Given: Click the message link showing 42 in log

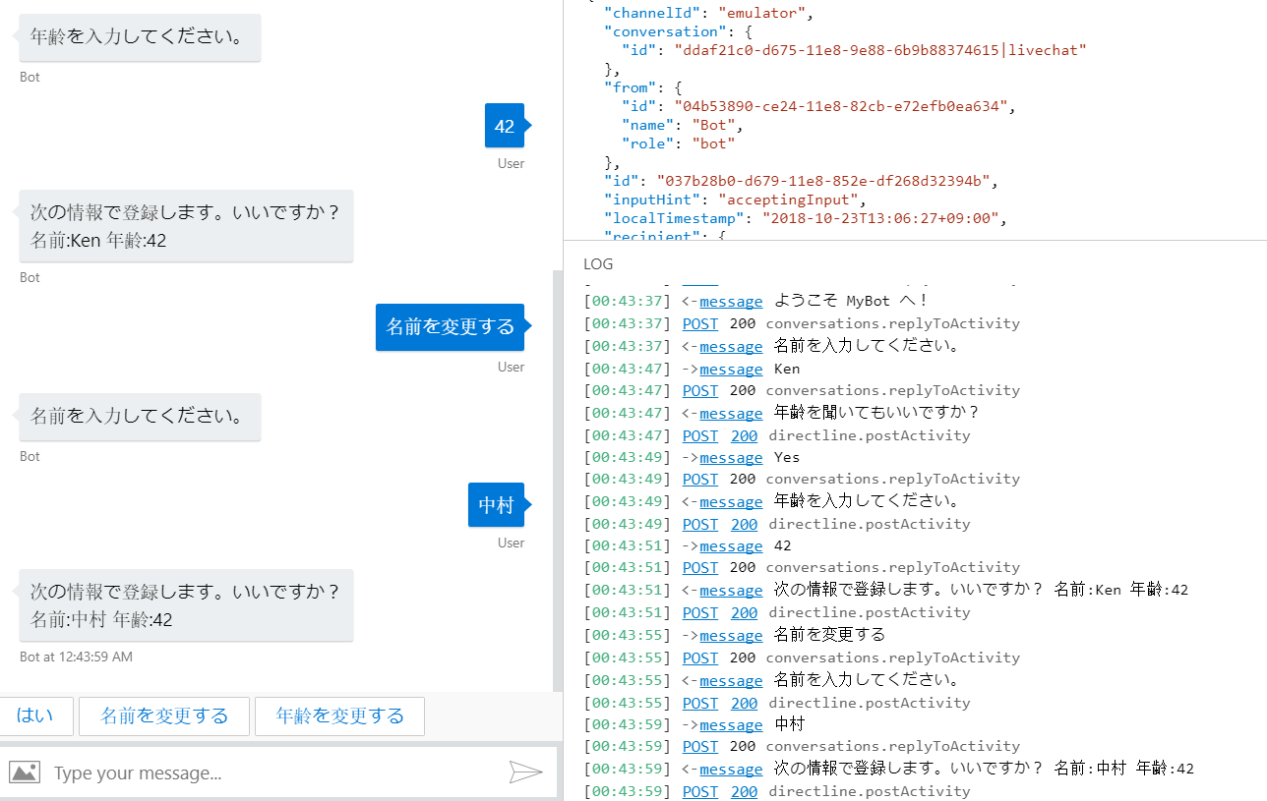Looking at the screenshot, I should tap(731, 545).
